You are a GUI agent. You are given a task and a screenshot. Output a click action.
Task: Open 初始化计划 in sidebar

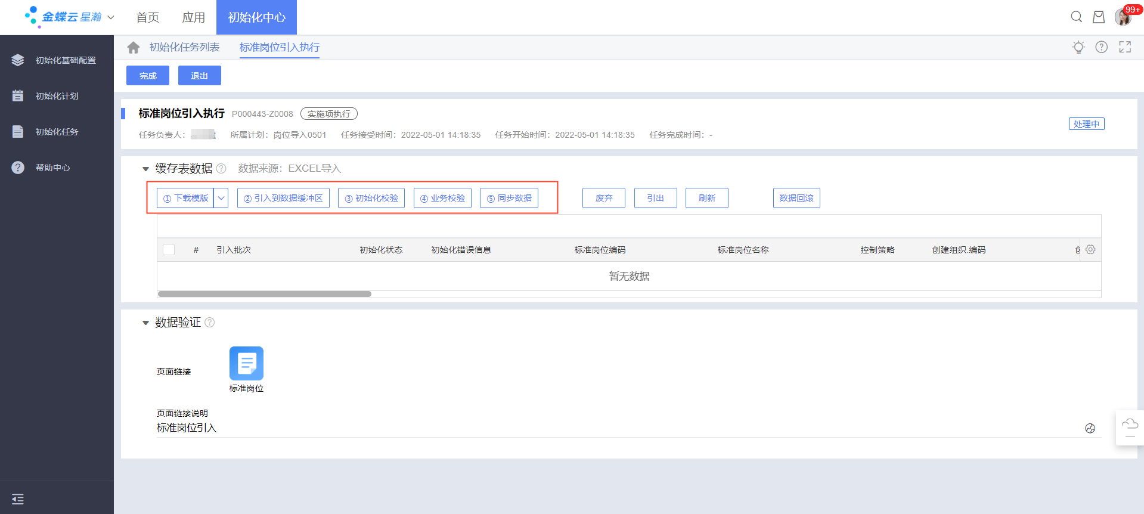(x=57, y=96)
